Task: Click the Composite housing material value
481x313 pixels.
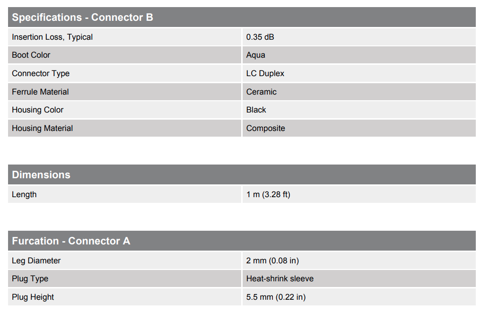Action: [266, 129]
